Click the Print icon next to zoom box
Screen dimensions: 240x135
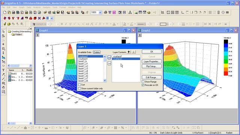point(105,12)
